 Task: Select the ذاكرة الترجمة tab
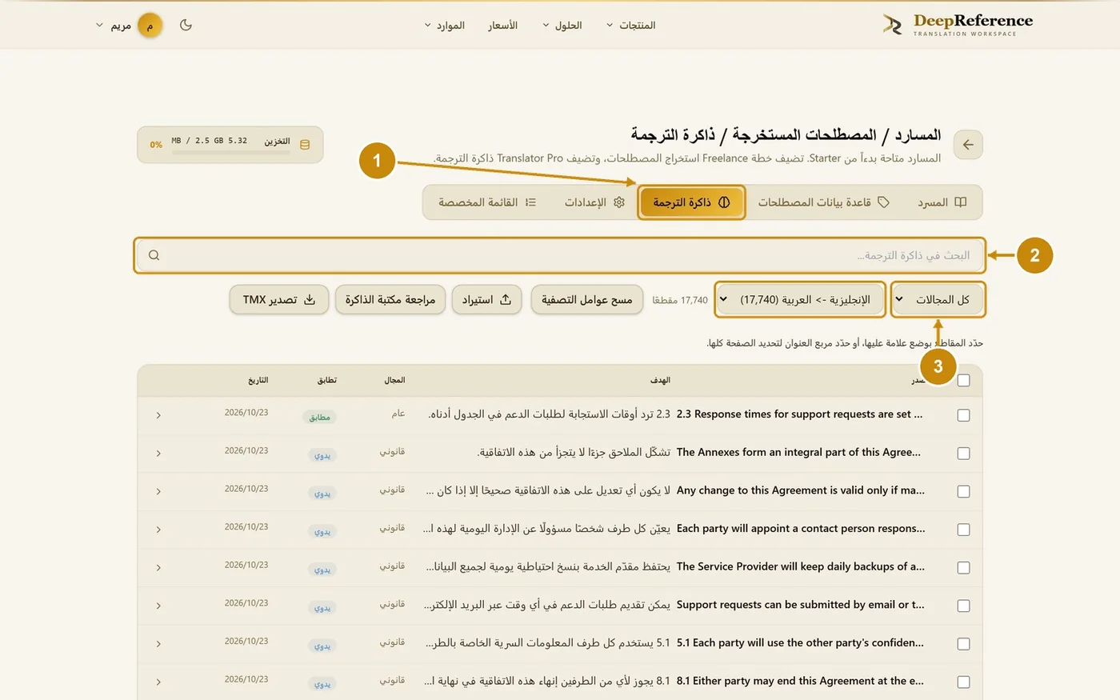pyautogui.click(x=692, y=202)
